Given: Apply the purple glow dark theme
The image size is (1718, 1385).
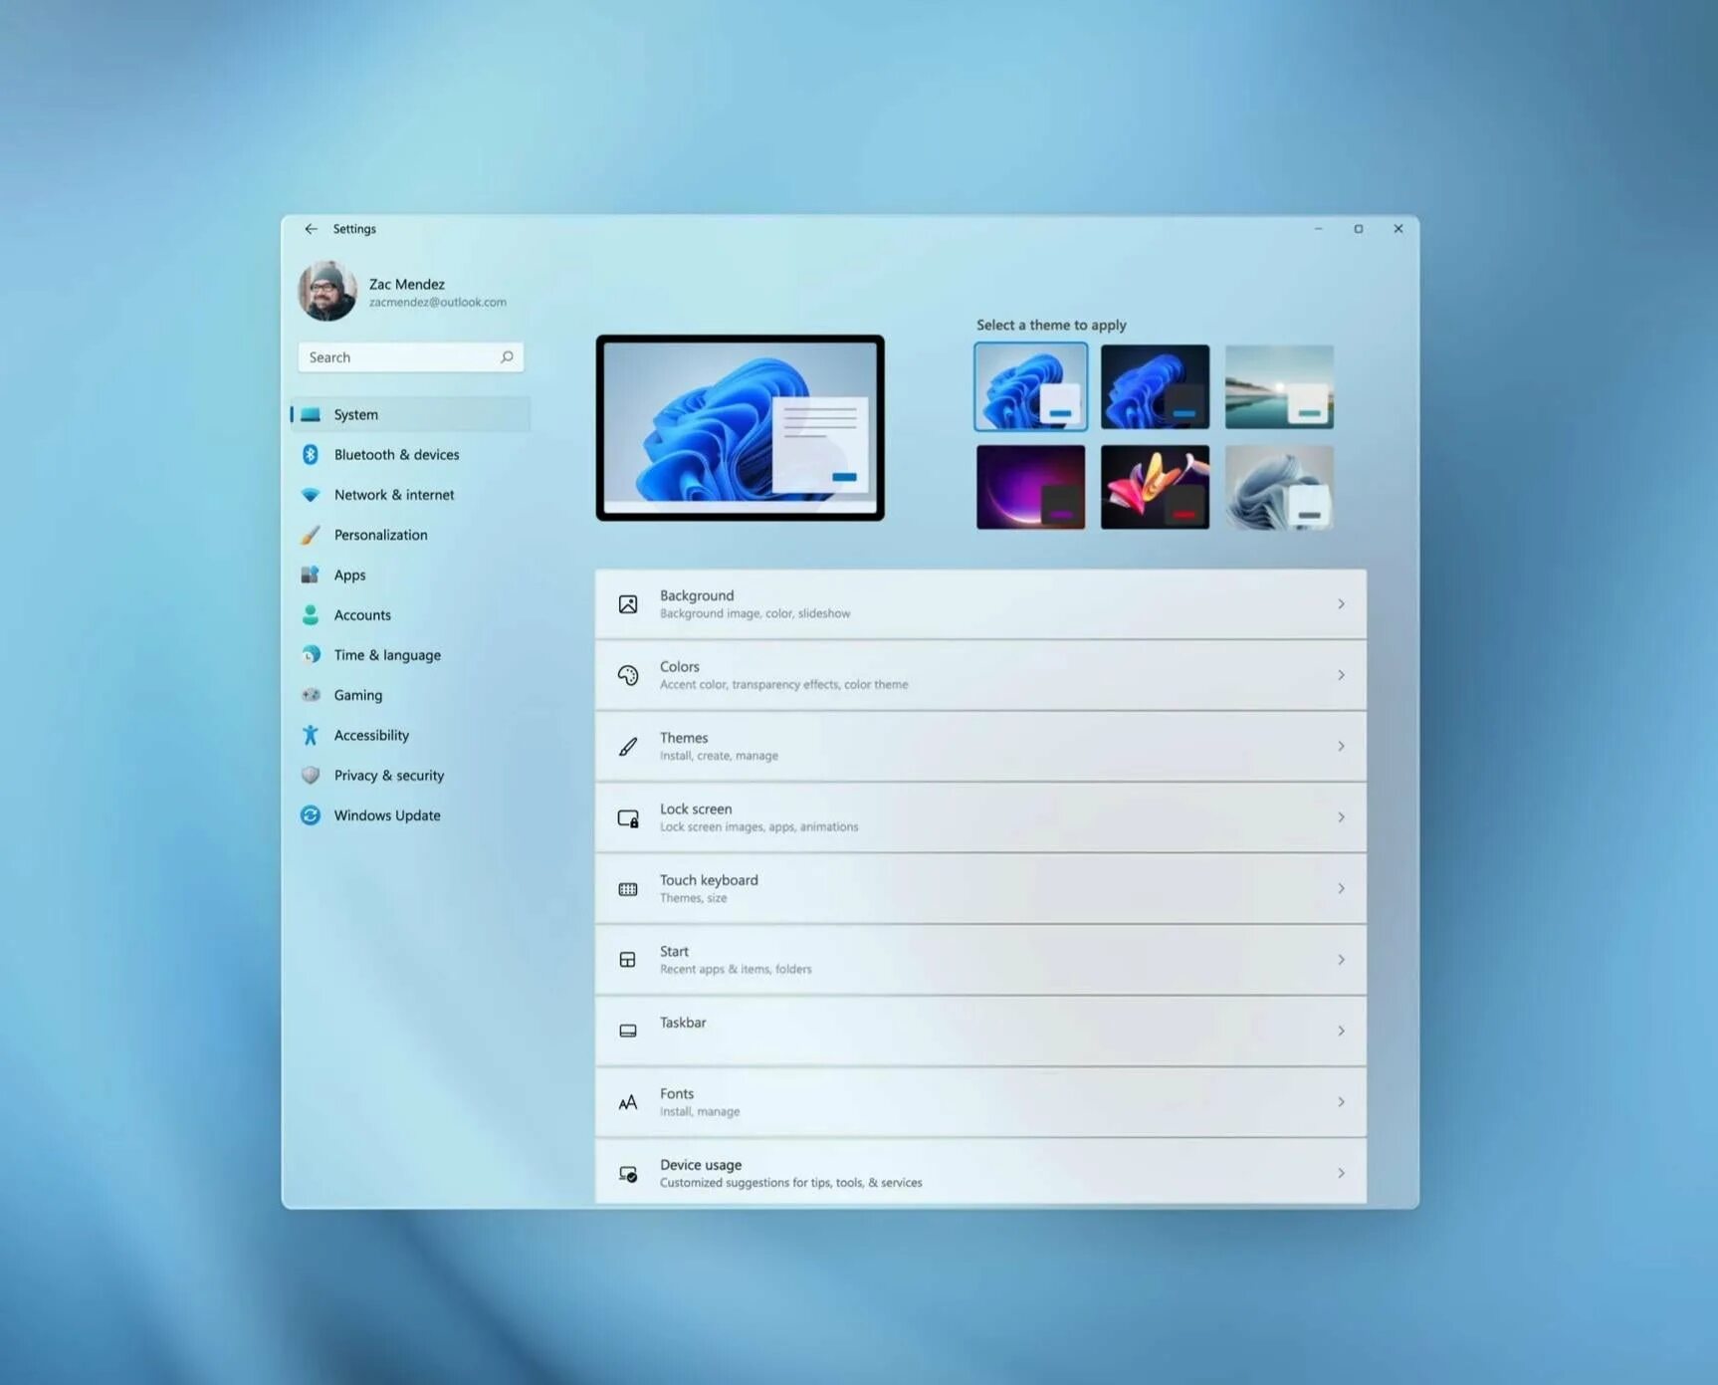Looking at the screenshot, I should (x=1030, y=487).
